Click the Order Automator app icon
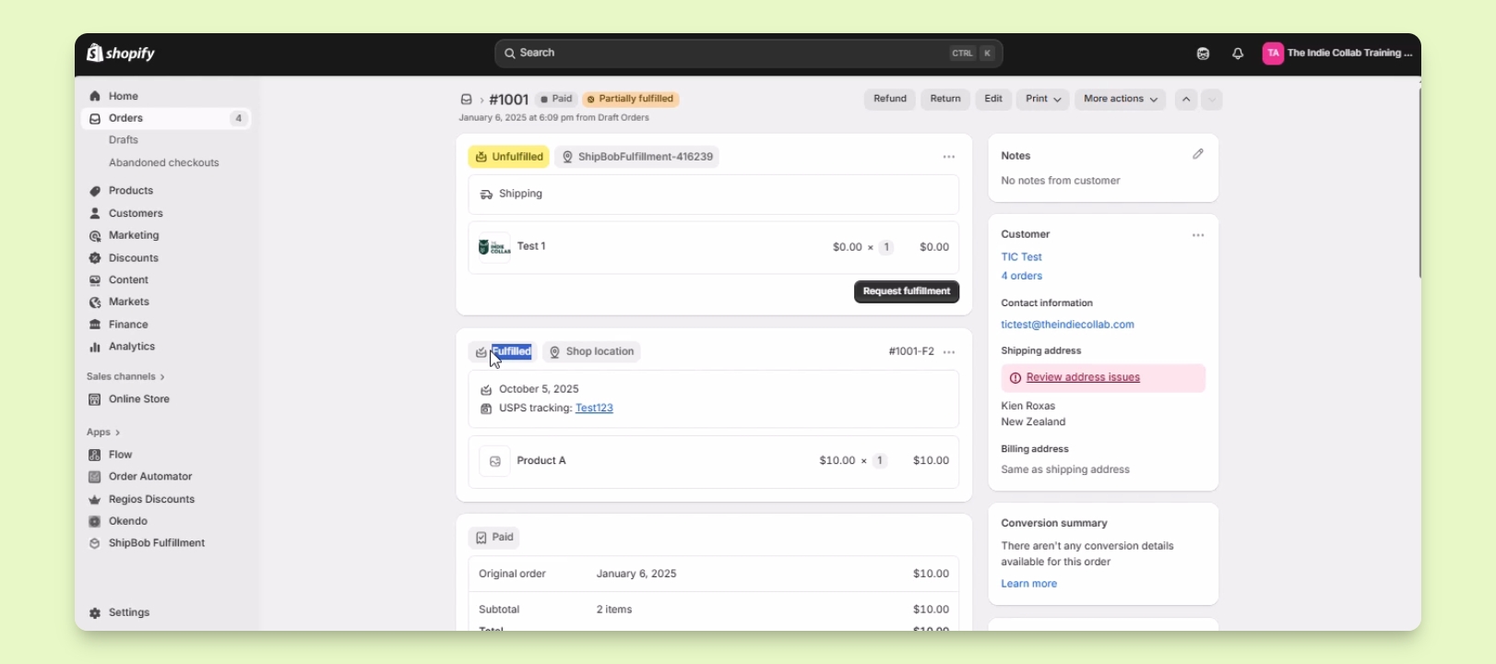1496x664 pixels. coord(94,477)
